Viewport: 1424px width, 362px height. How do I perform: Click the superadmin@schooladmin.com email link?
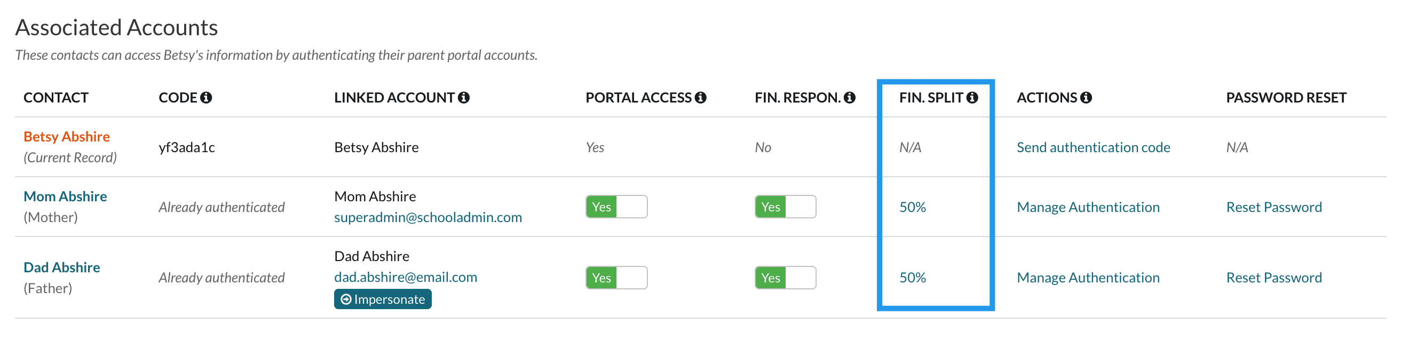[x=428, y=217]
